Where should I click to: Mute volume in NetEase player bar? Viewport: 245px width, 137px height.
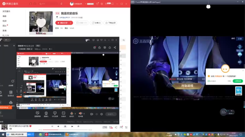116,127
